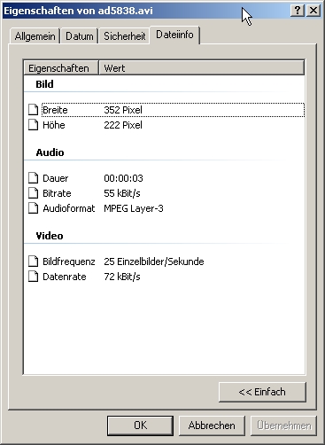The height and width of the screenshot is (445, 325).
Task: Click the Audio group heading
Action: coord(50,152)
